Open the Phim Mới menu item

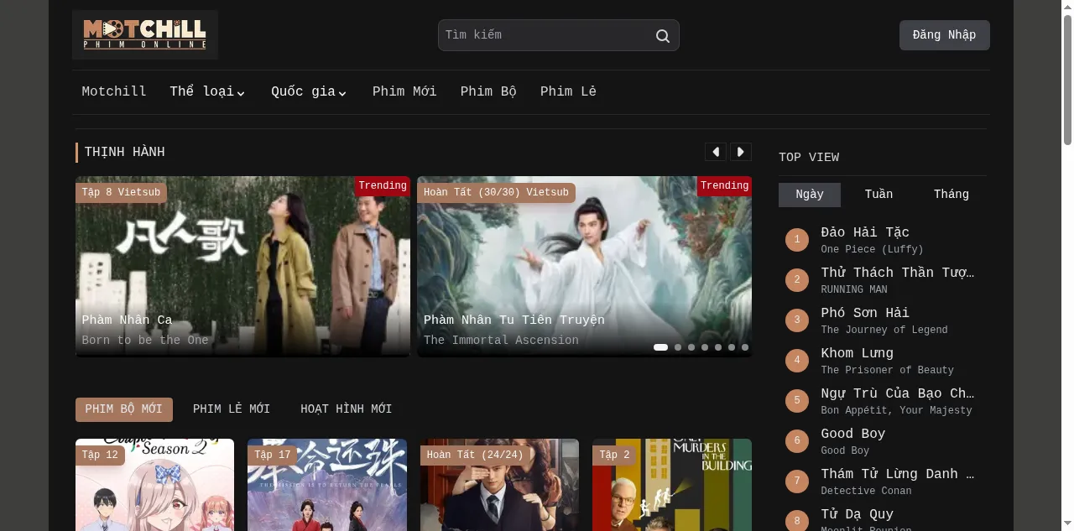coord(404,91)
